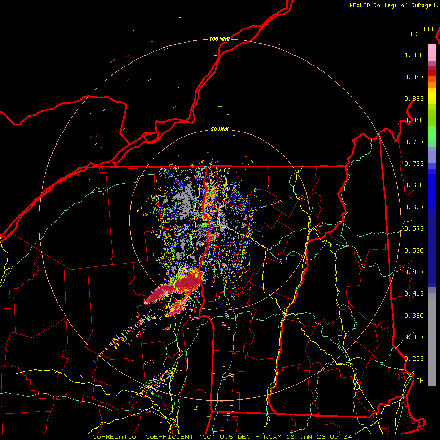The width and height of the screenshot is (440, 440).
Task: Click the 0.467 scale value
Action: tap(414, 272)
